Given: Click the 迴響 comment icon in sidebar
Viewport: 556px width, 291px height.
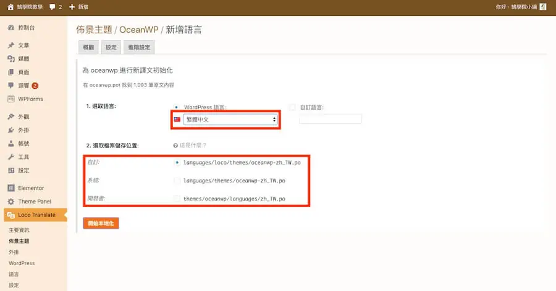Looking at the screenshot, I should (11, 85).
